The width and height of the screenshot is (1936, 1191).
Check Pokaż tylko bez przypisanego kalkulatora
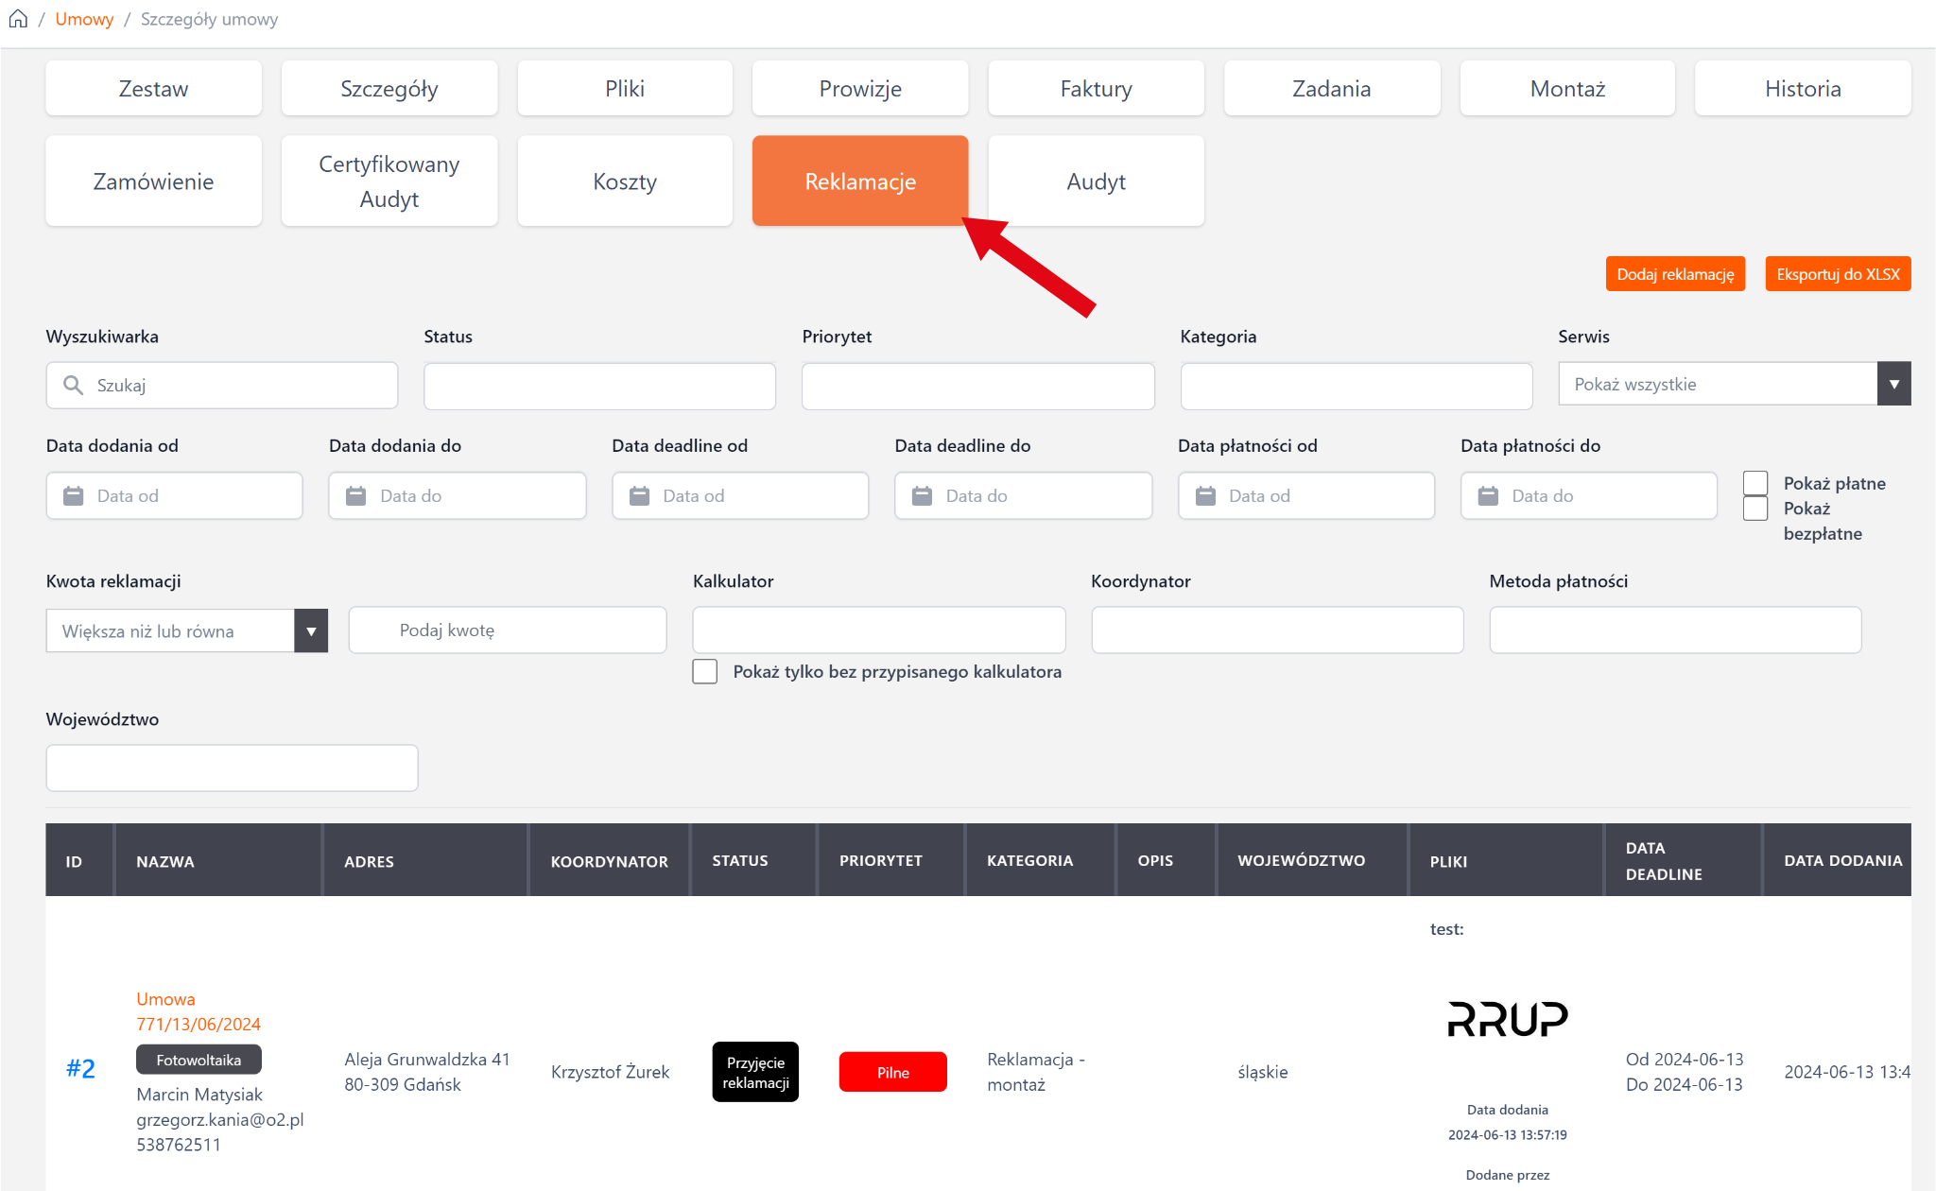pyautogui.click(x=705, y=671)
